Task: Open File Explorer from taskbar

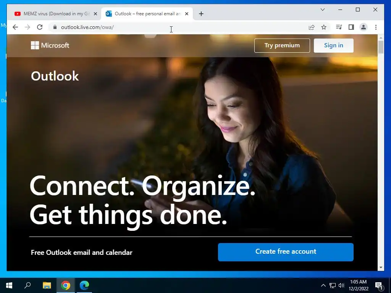Action: pyautogui.click(x=47, y=285)
